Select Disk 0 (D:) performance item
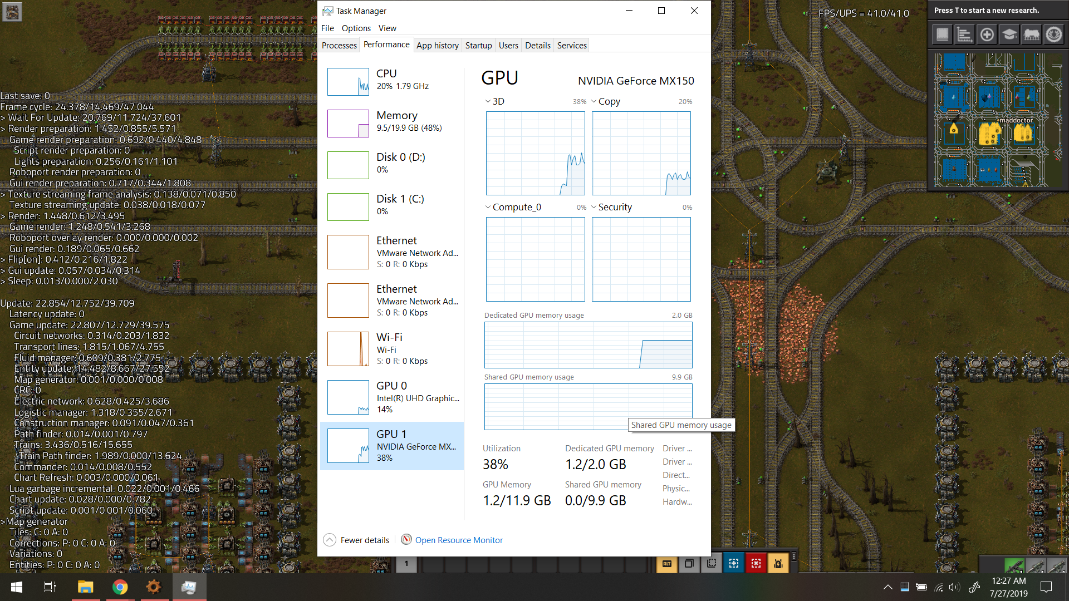The height and width of the screenshot is (601, 1069). [x=392, y=165]
